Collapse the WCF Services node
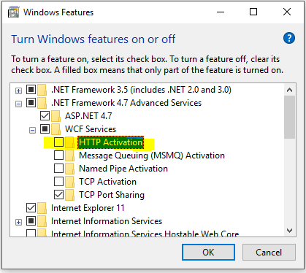The width and height of the screenshot is (306, 273). coord(32,131)
